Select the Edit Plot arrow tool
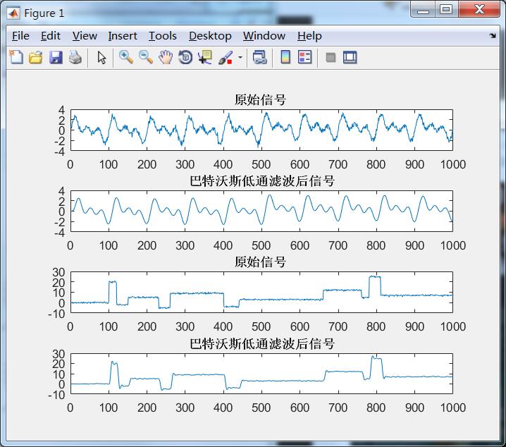This screenshot has height=447, width=506. (x=101, y=58)
